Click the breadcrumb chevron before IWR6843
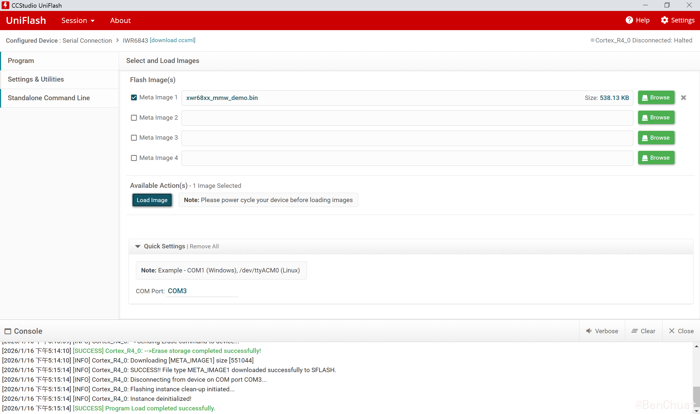The image size is (700, 414). (x=118, y=40)
